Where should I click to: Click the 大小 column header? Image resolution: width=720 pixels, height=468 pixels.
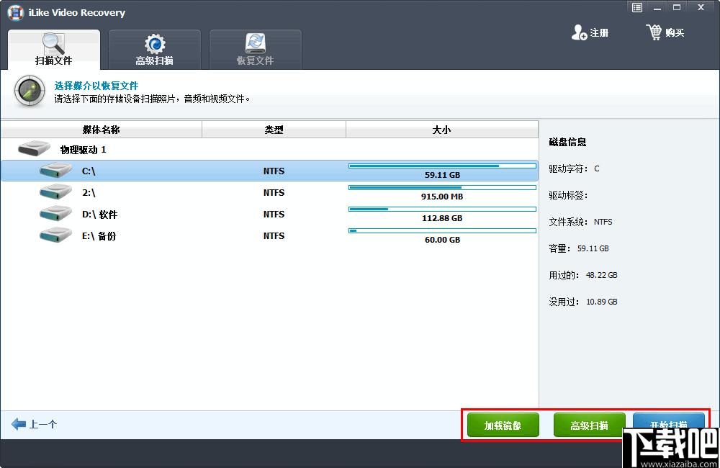point(441,130)
